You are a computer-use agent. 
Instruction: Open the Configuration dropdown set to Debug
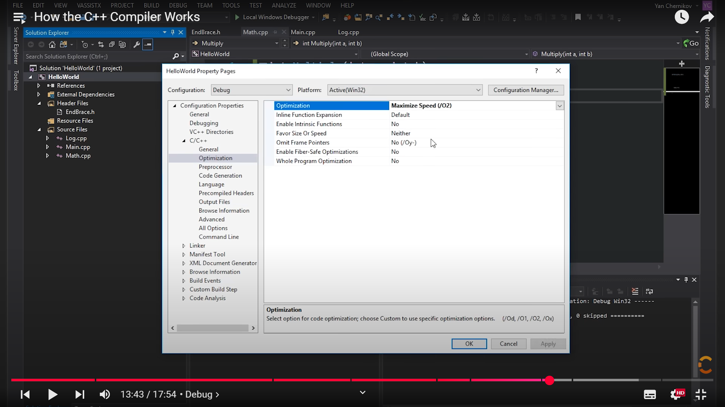251,90
